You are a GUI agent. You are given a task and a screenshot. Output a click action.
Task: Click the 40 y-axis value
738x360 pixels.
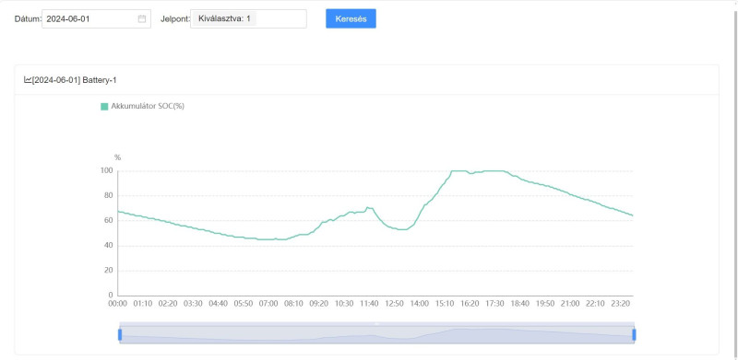click(109, 245)
